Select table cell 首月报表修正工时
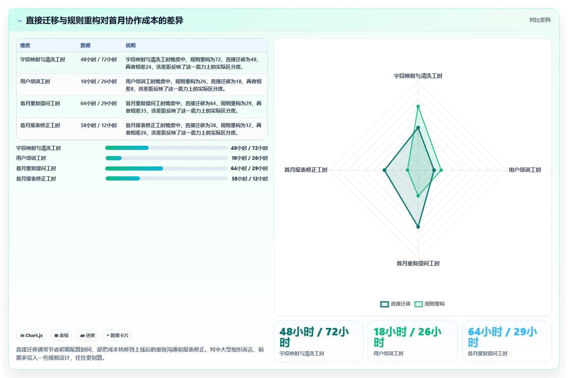Image resolution: width=568 pixels, height=378 pixels. pyautogui.click(x=40, y=125)
